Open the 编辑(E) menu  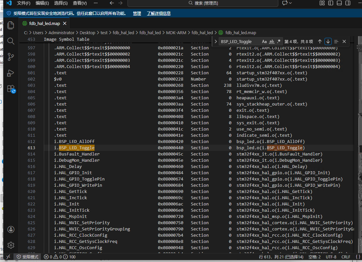click(x=42, y=3)
